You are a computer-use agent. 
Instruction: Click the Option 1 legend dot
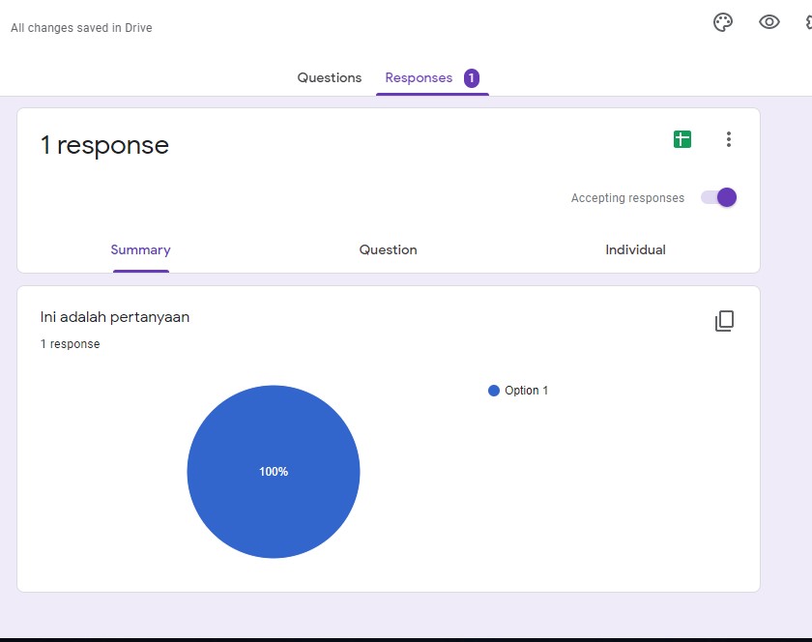point(494,391)
